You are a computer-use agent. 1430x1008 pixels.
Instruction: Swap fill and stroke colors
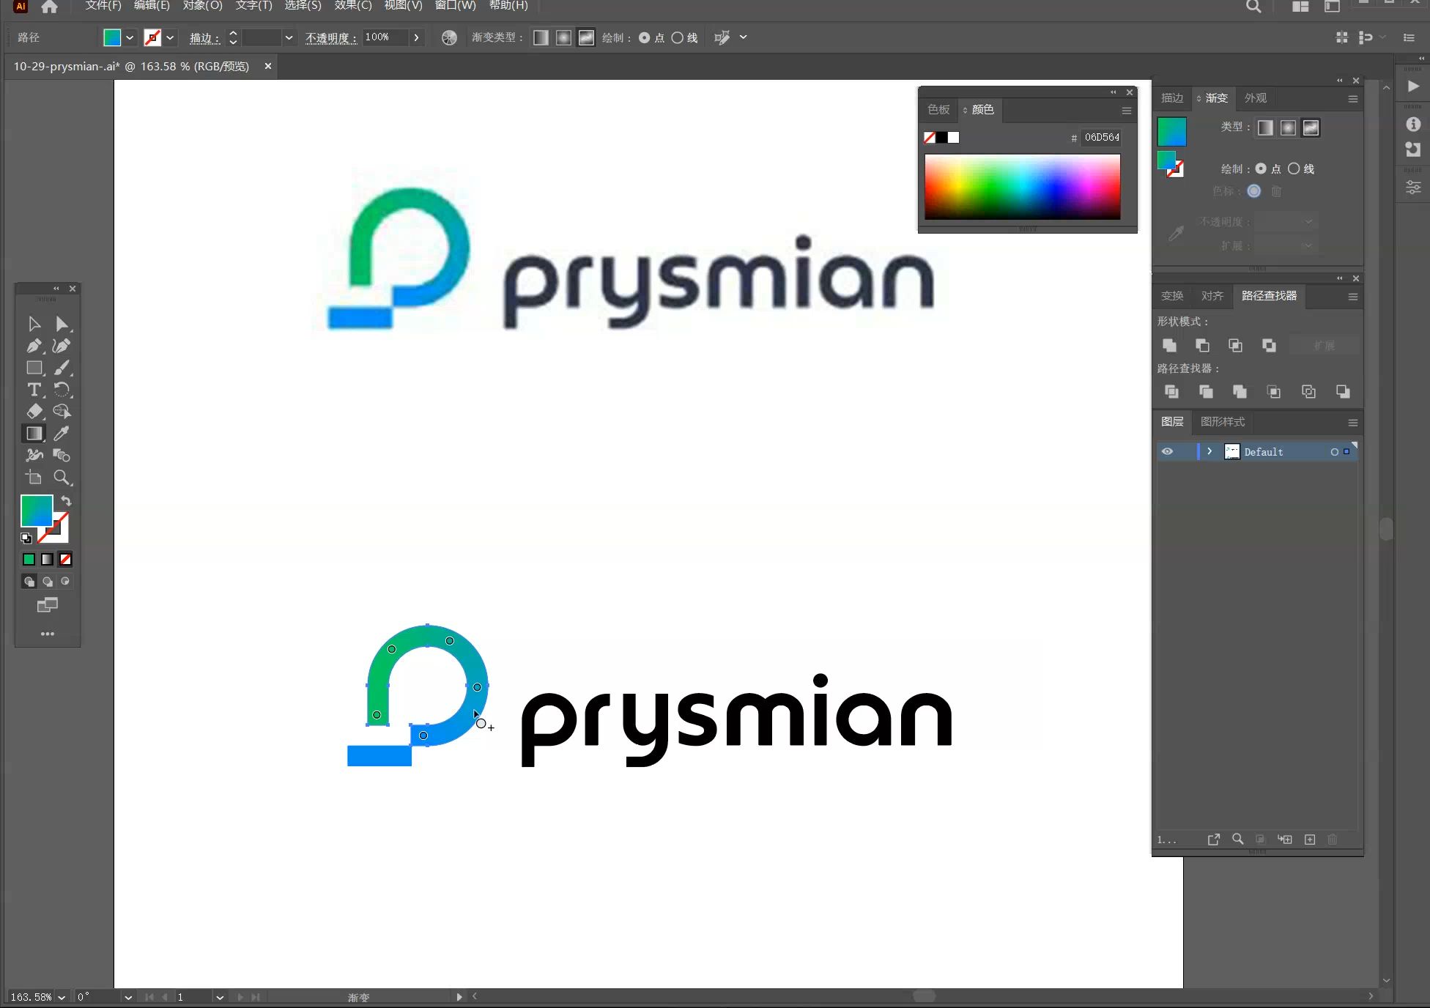[66, 501]
